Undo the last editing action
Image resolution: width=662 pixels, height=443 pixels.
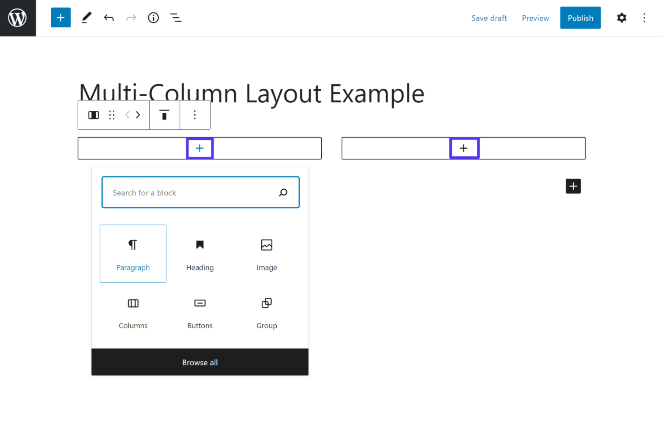click(x=109, y=18)
